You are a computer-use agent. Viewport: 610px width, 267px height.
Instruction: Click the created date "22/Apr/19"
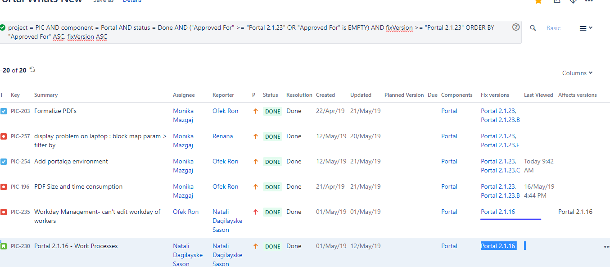click(331, 111)
